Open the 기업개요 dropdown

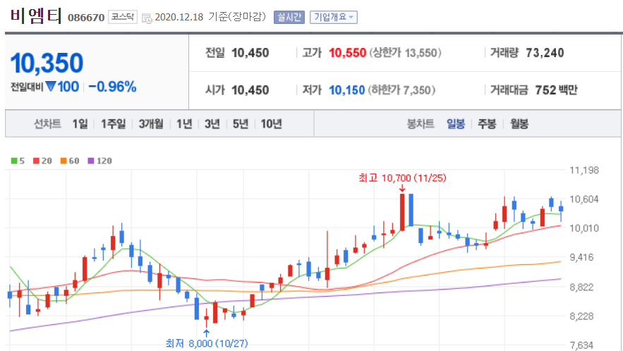coord(333,17)
